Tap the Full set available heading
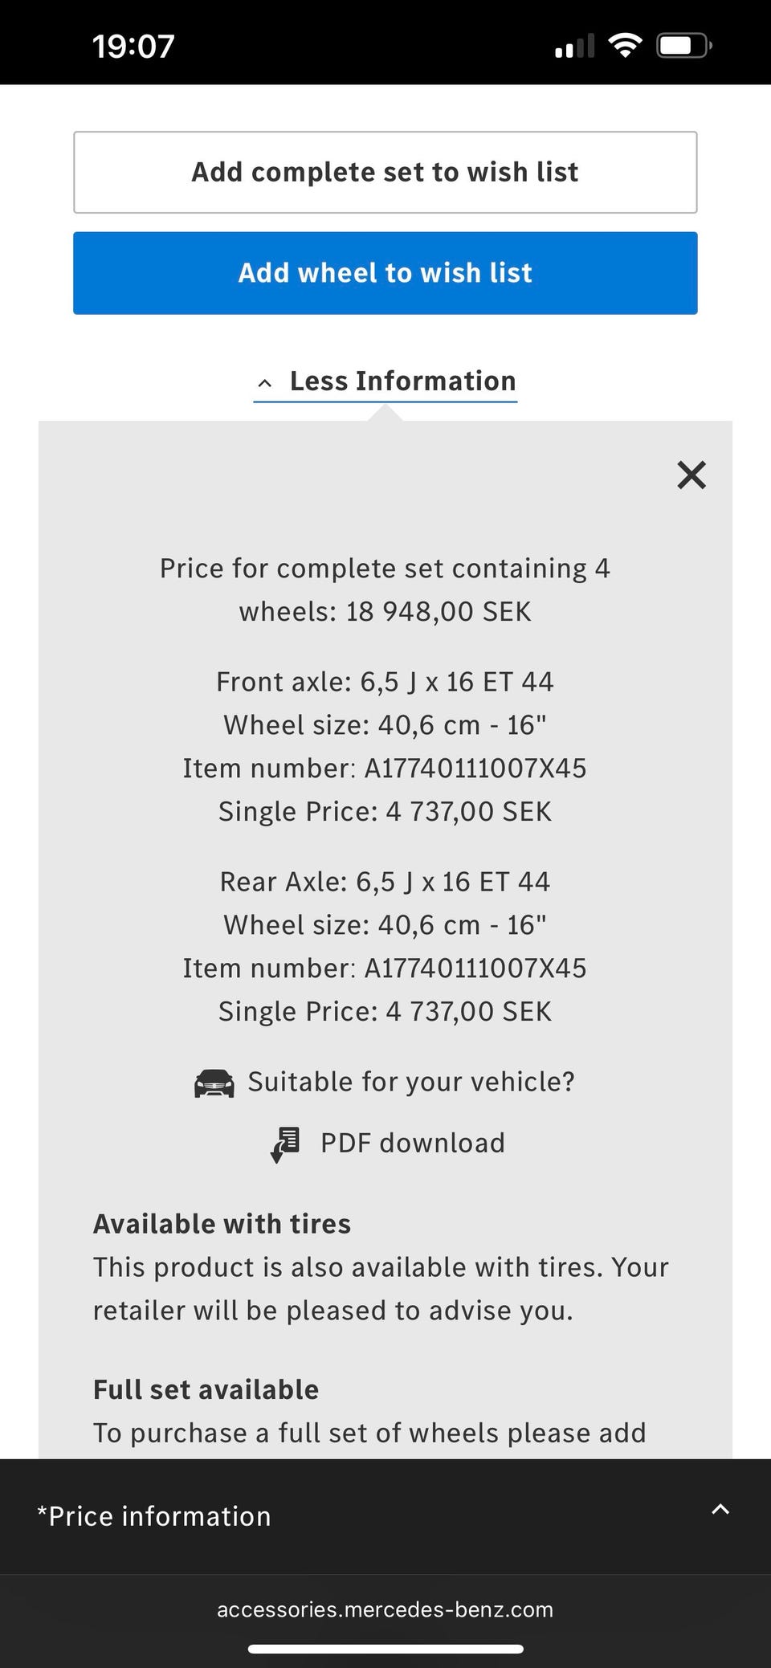This screenshot has width=771, height=1668. [206, 1389]
